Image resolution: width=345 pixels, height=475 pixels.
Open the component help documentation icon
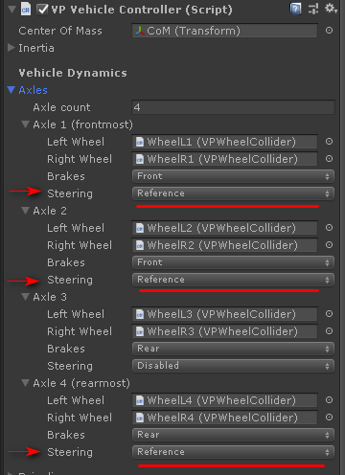point(295,9)
